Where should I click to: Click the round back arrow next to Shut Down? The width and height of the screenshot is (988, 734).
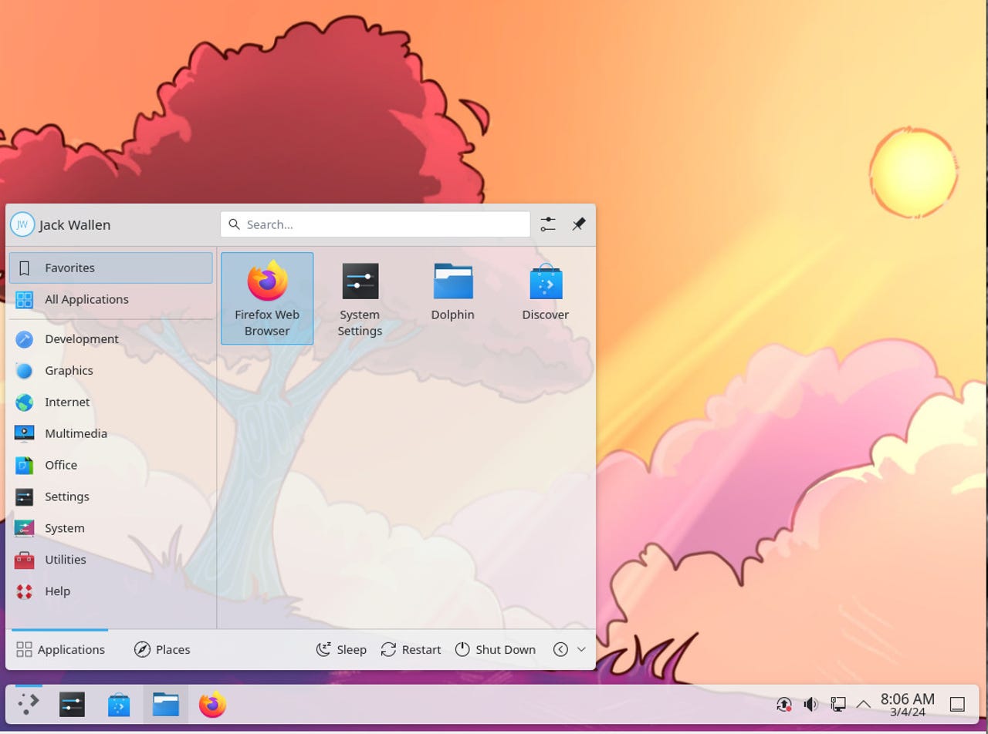point(560,649)
